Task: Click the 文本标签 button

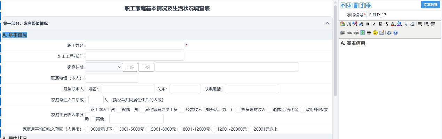Action: pyautogui.click(x=431, y=5)
